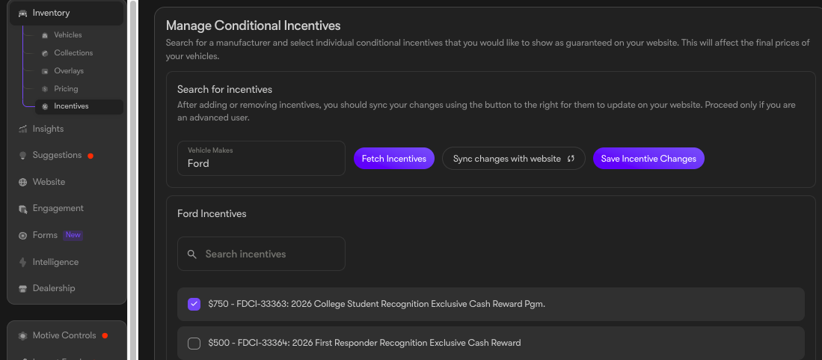Click the Ford Incentives heading

click(x=212, y=214)
